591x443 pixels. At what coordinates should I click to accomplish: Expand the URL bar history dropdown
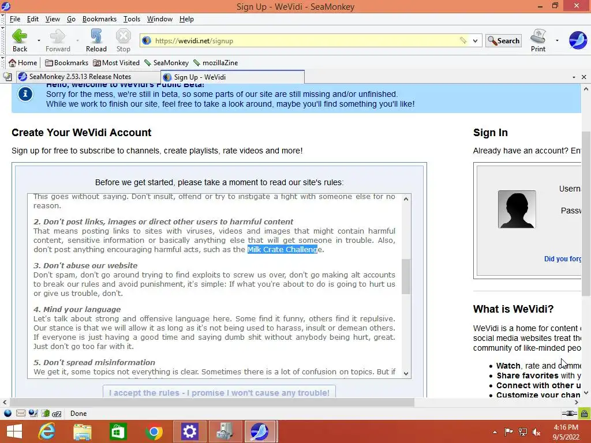(x=476, y=41)
